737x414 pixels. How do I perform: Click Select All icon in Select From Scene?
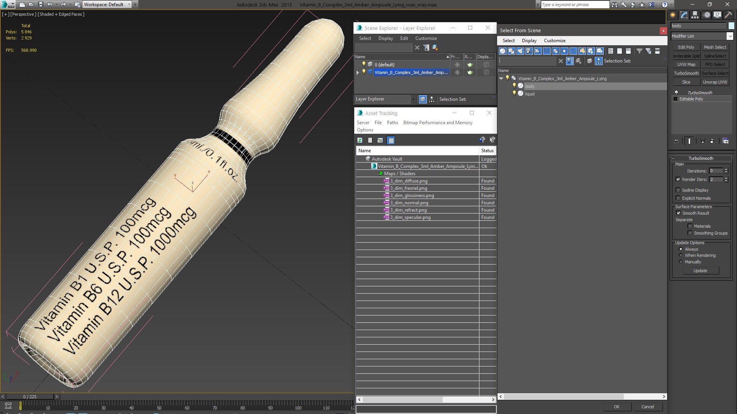[x=611, y=51]
